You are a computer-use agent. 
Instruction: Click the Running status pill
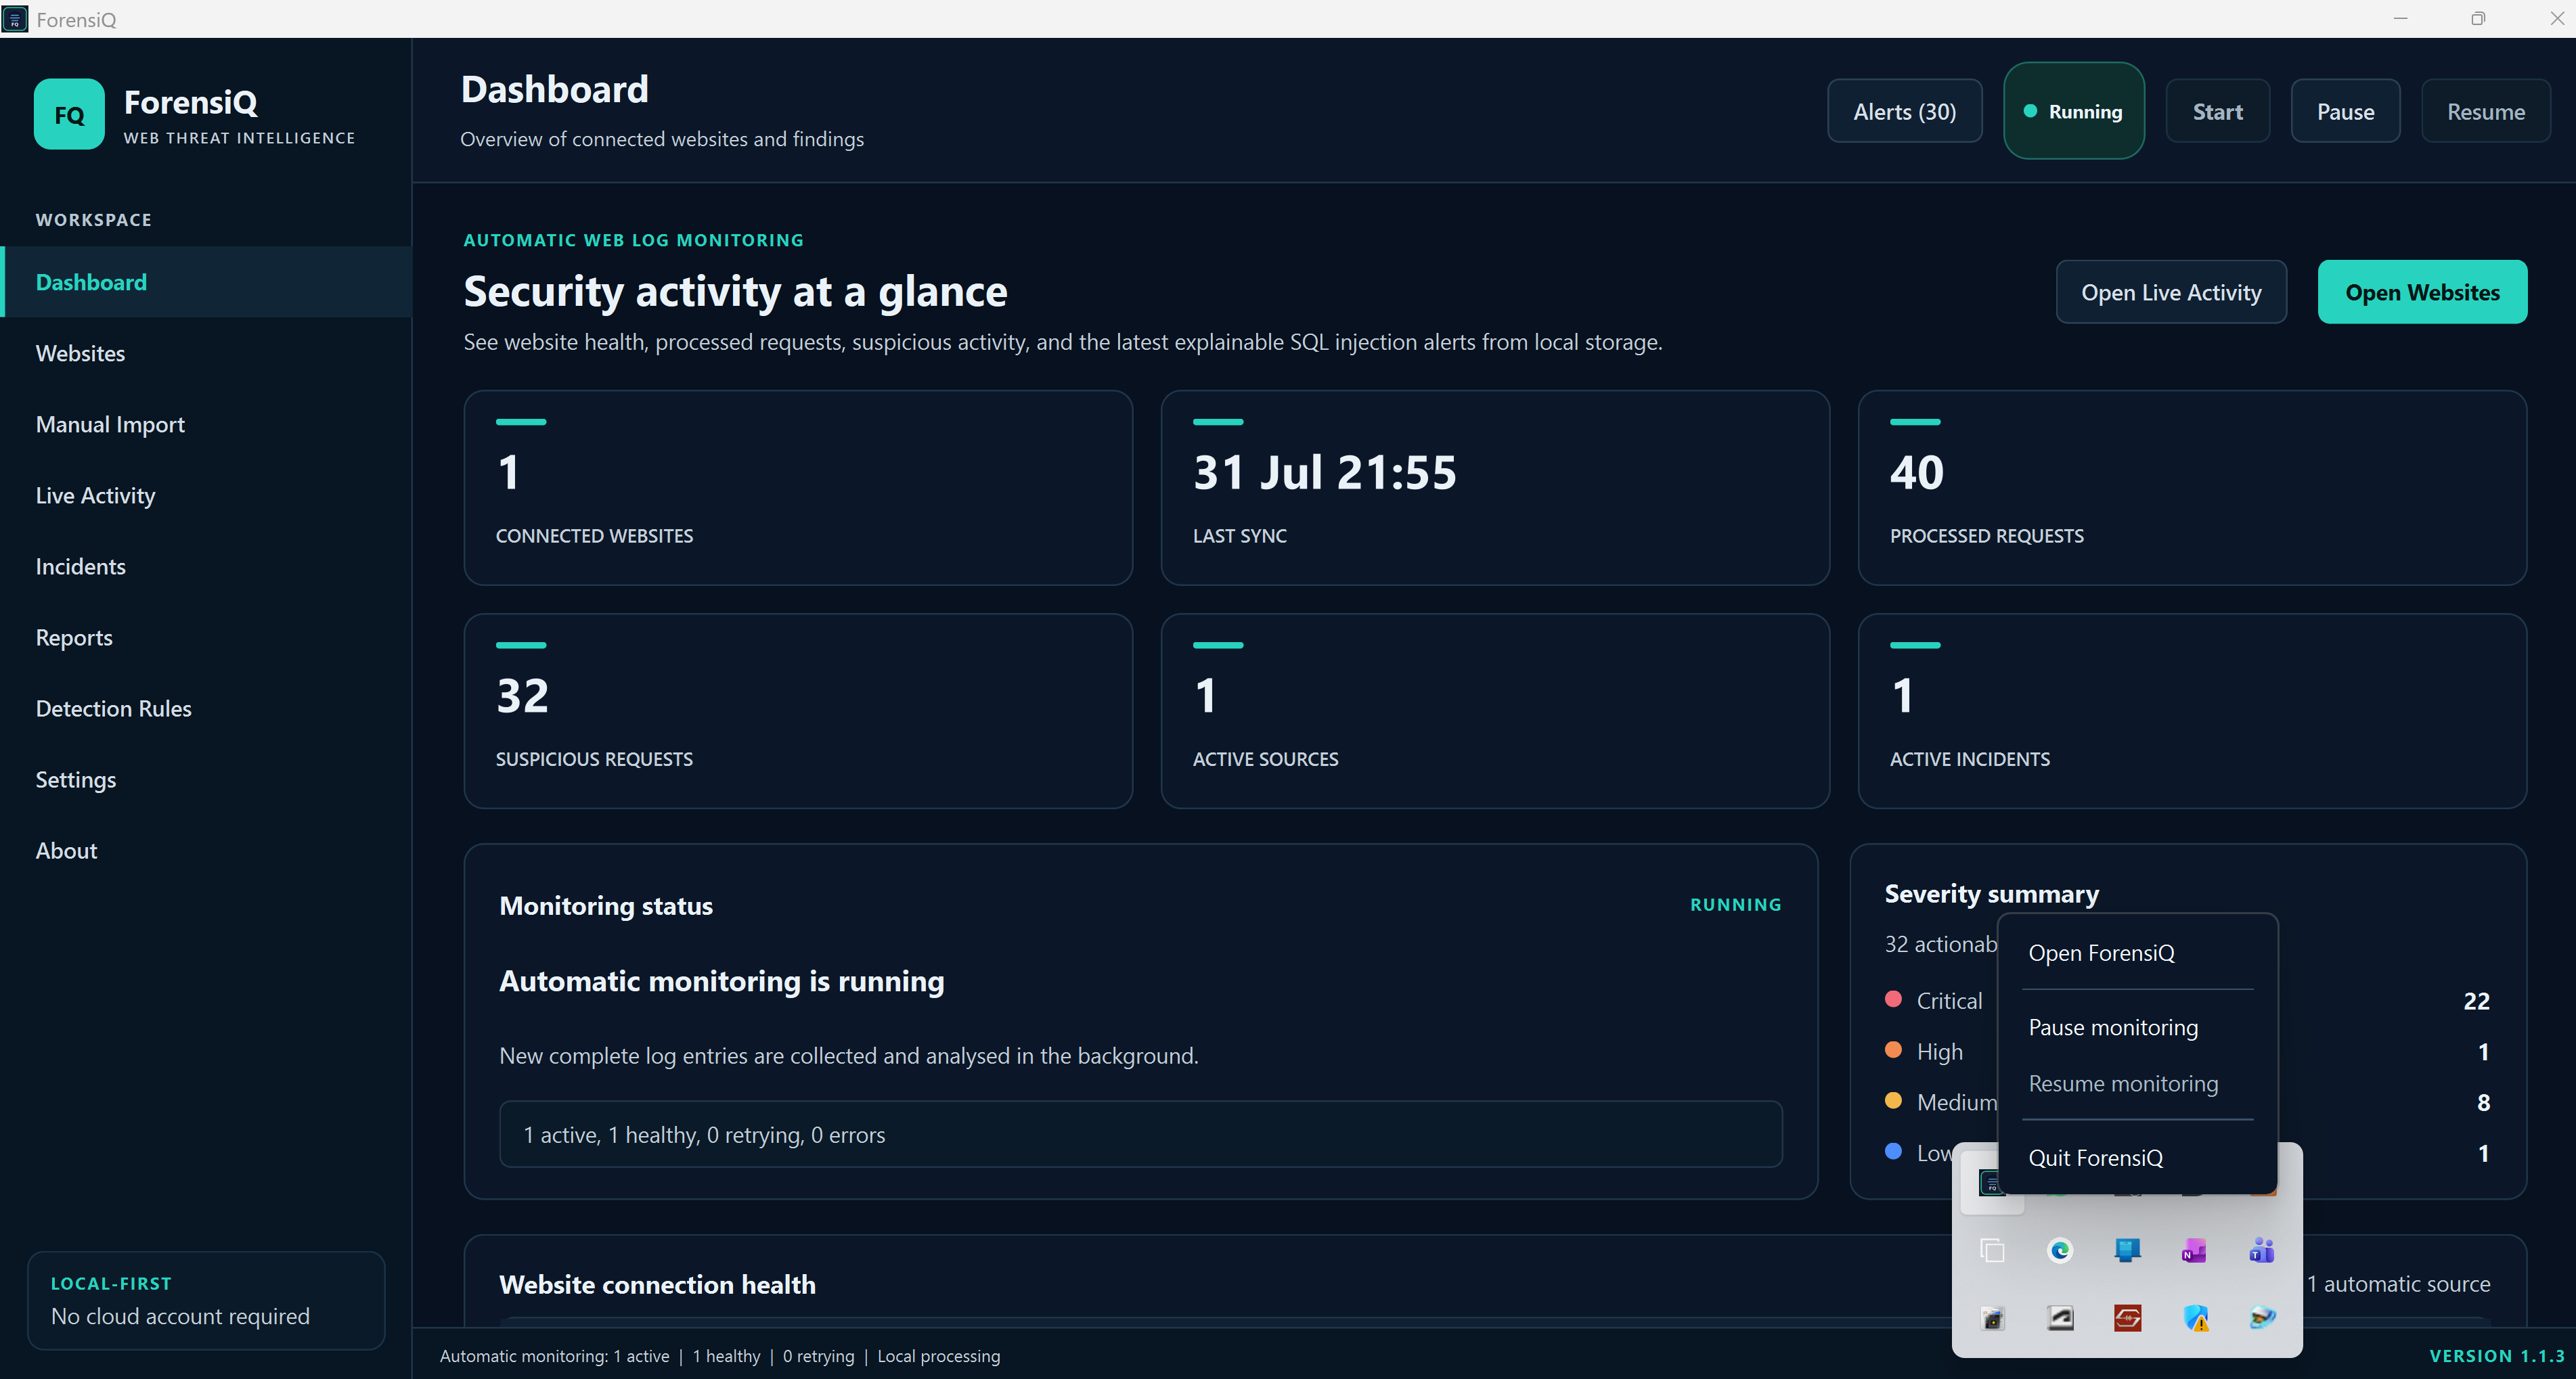2074,111
